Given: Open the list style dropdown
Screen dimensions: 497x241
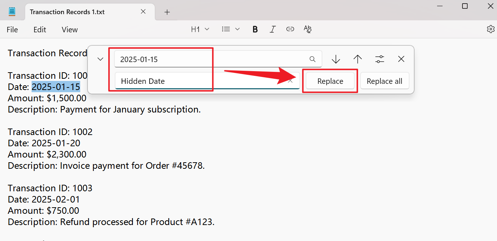Looking at the screenshot, I should (x=231, y=29).
